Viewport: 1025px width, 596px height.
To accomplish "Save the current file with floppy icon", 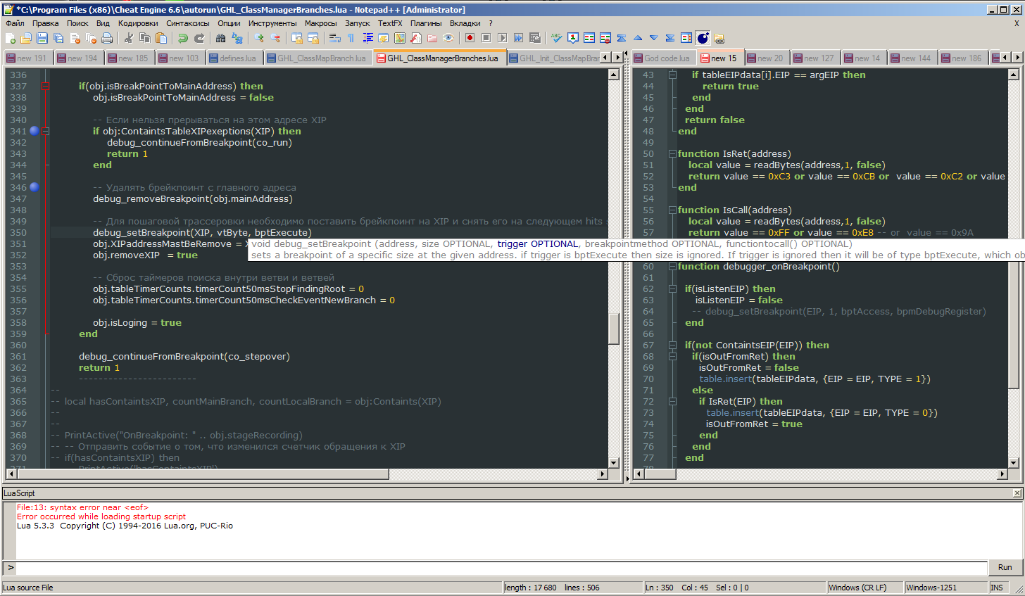I will (42, 38).
